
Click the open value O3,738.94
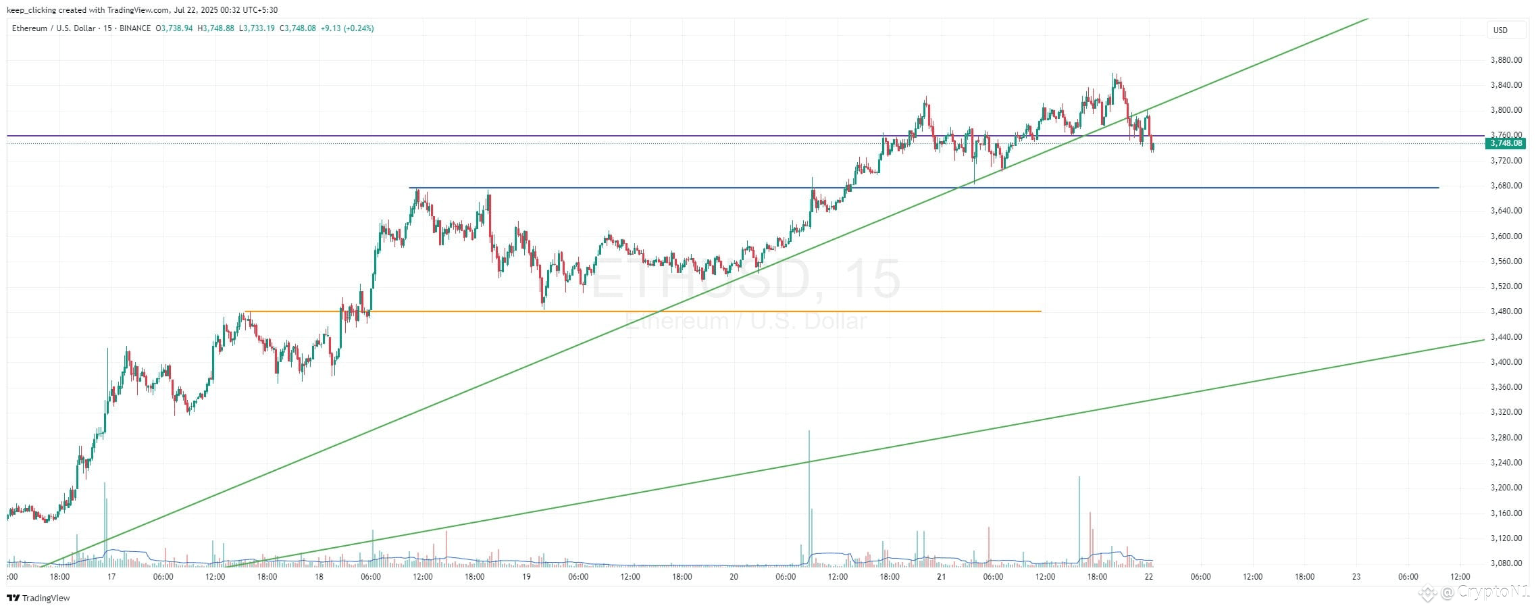pos(174,28)
